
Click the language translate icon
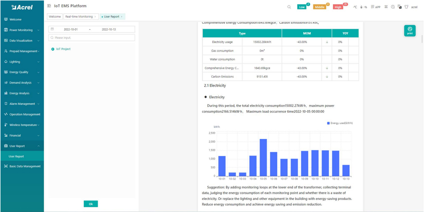[x=399, y=7]
